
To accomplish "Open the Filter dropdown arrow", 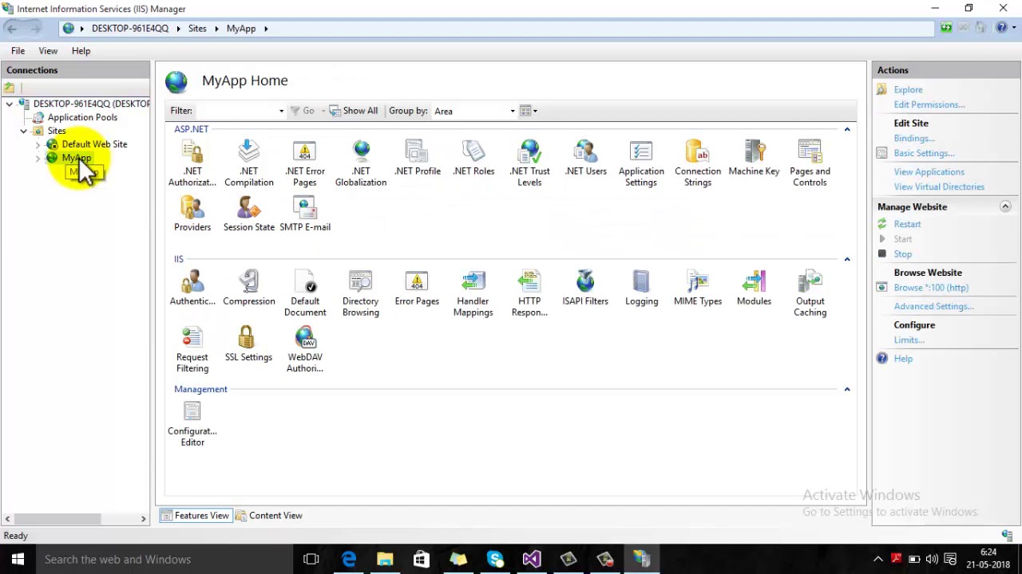I will (281, 111).
